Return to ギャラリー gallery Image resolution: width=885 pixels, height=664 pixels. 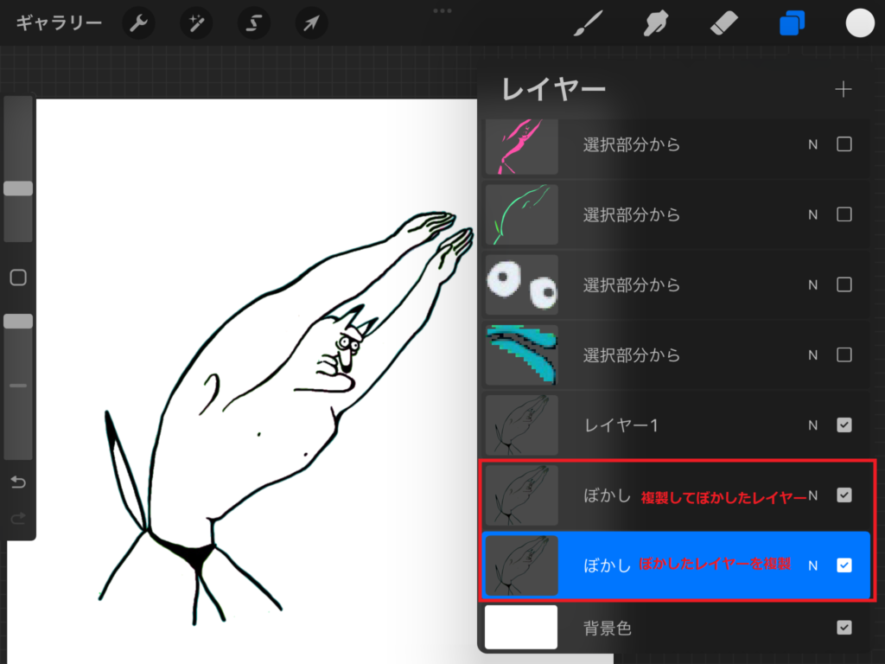click(60, 23)
